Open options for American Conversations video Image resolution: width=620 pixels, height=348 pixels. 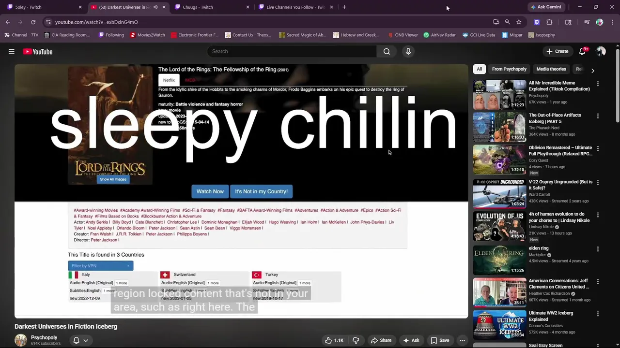coord(598,281)
